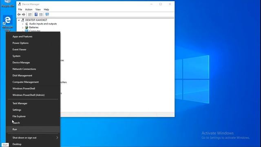Viewport: 261px width, 147px height.
Task: Open the Action menu
Action: [x=29, y=9]
